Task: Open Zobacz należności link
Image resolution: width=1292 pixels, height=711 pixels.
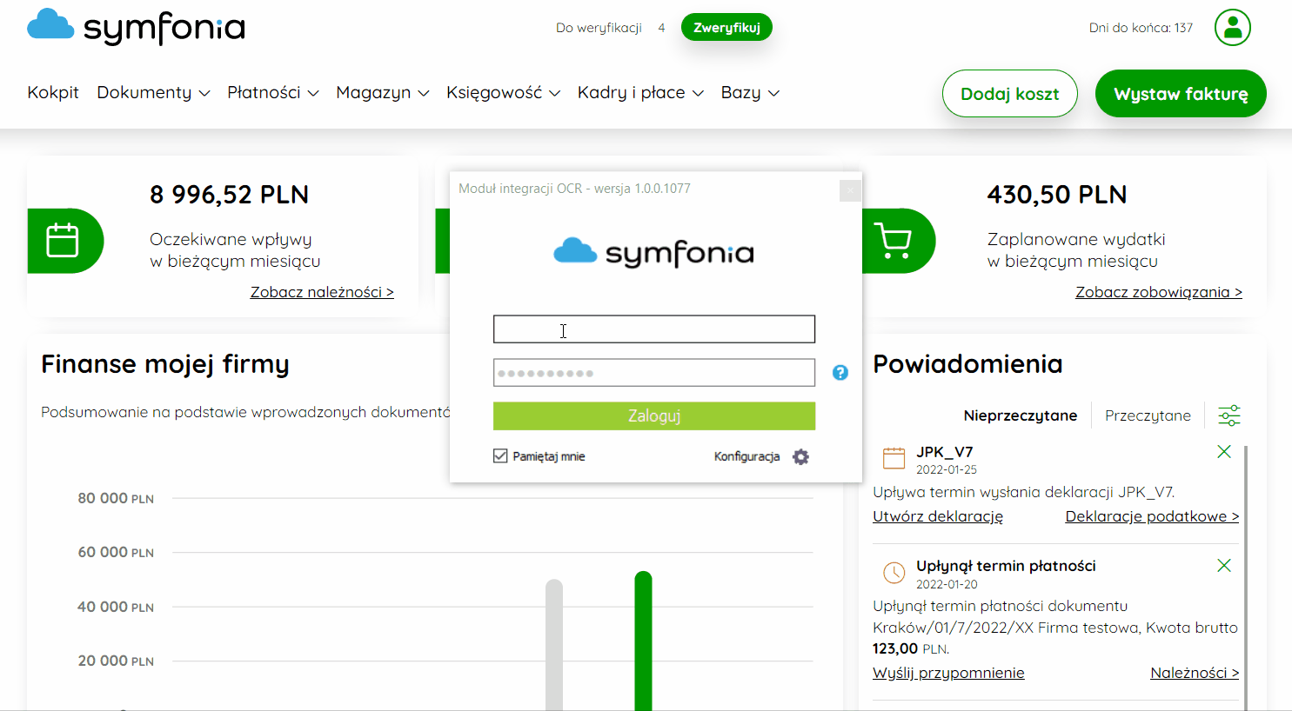Action: [x=322, y=292]
